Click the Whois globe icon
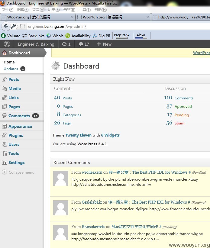The width and height of the screenshot is (210, 248). [x=49, y=36]
